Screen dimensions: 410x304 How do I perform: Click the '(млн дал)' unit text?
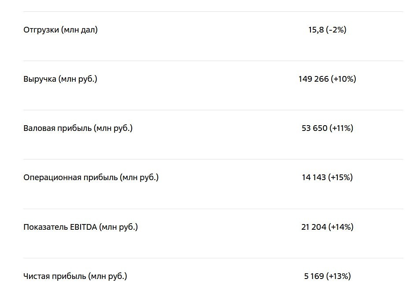click(79, 30)
